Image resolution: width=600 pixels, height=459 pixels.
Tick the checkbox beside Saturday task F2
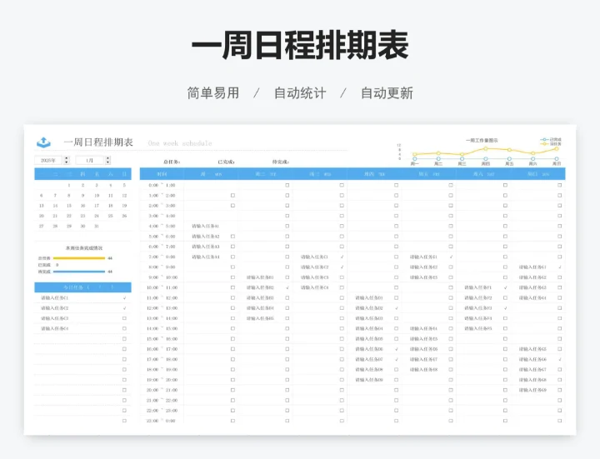(506, 297)
